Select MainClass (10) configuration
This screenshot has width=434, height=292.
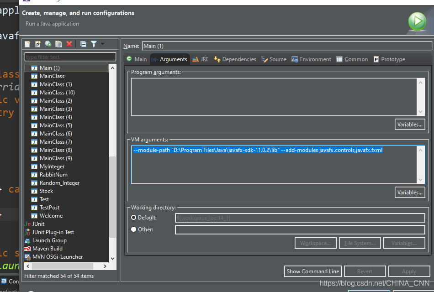(57, 93)
